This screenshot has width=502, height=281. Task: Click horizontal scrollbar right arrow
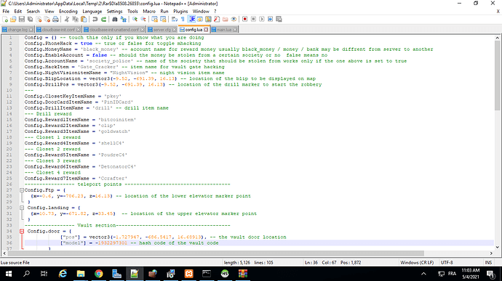[x=491, y=253]
